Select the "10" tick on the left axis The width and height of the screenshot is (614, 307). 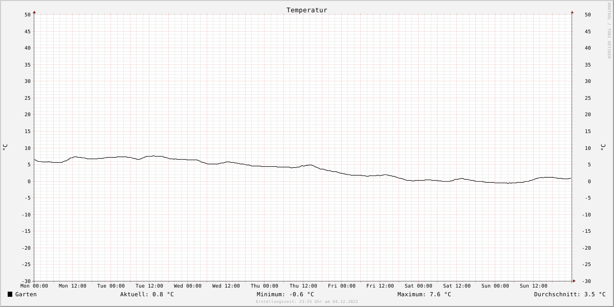tap(28, 148)
